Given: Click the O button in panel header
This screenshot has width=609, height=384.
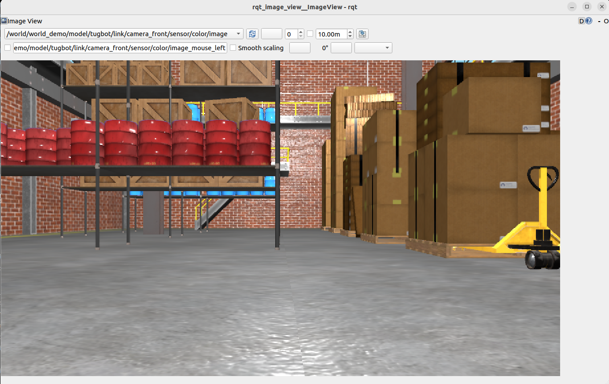Looking at the screenshot, I should pyautogui.click(x=606, y=21).
